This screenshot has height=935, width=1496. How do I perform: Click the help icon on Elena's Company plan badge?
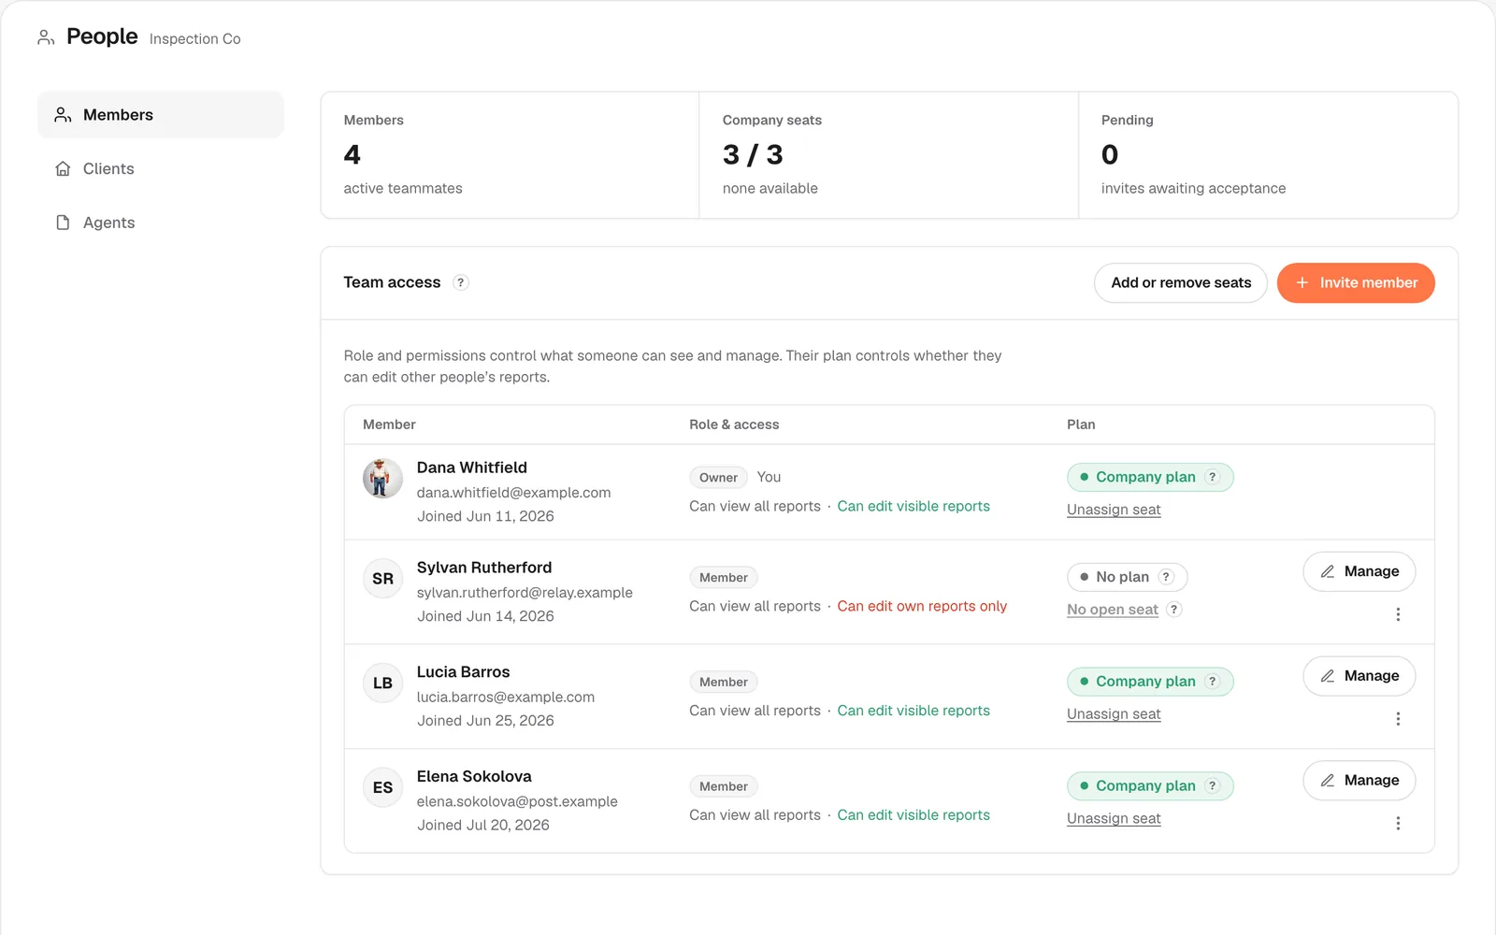click(1213, 785)
